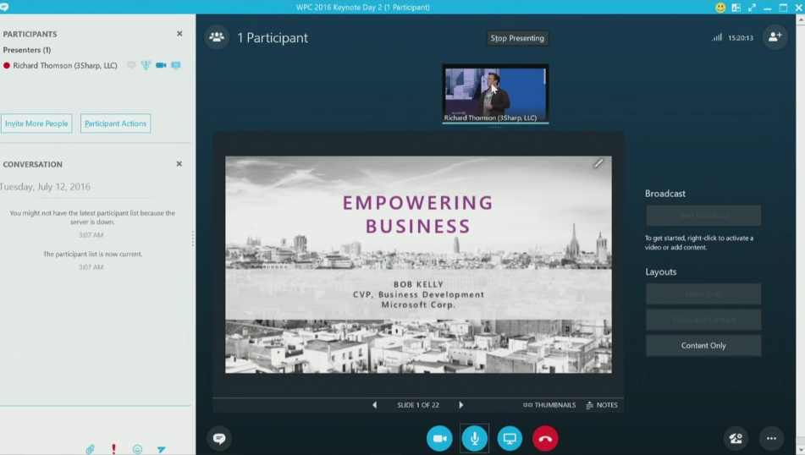Image resolution: width=805 pixels, height=455 pixels.
Task: Open the More options ellipsis button
Action: coord(771,438)
